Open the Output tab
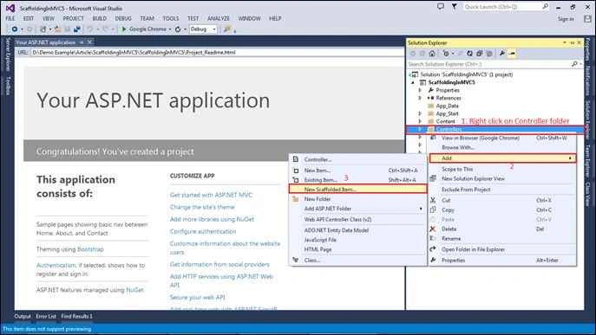The height and width of the screenshot is (335, 596). pyautogui.click(x=23, y=316)
